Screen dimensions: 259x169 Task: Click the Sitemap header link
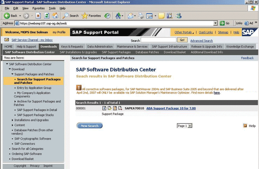223,32
